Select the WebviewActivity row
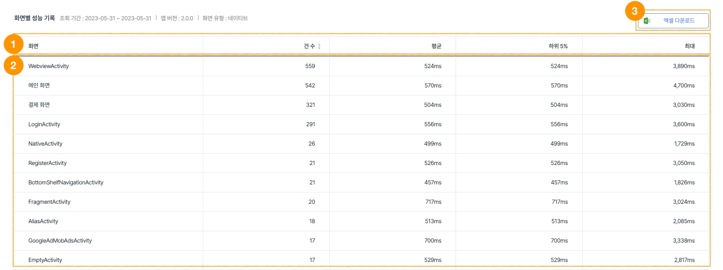Viewport: 723px width, 270px height. click(49, 66)
